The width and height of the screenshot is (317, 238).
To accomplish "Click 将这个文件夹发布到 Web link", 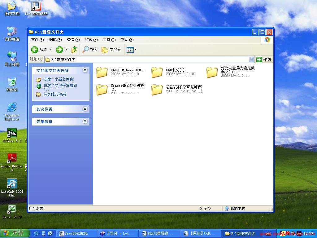I will (x=60, y=87).
